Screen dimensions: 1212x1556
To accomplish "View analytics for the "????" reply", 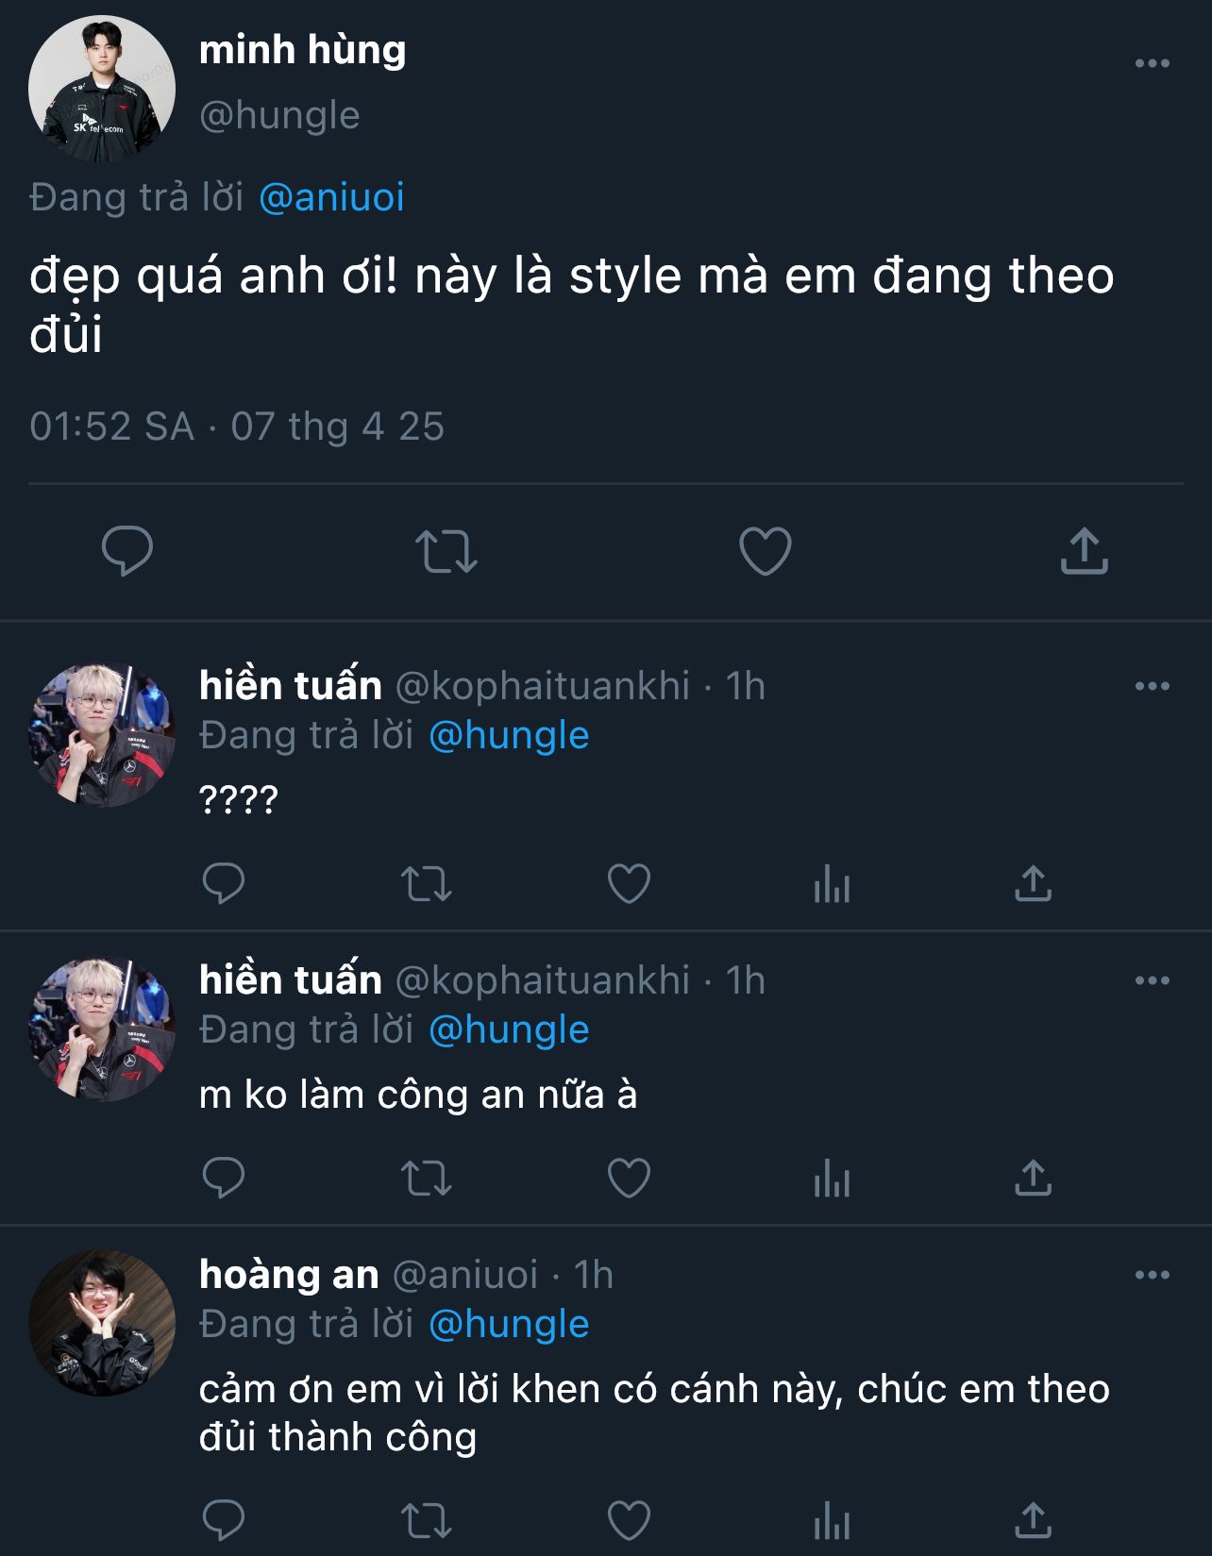I will 832,884.
